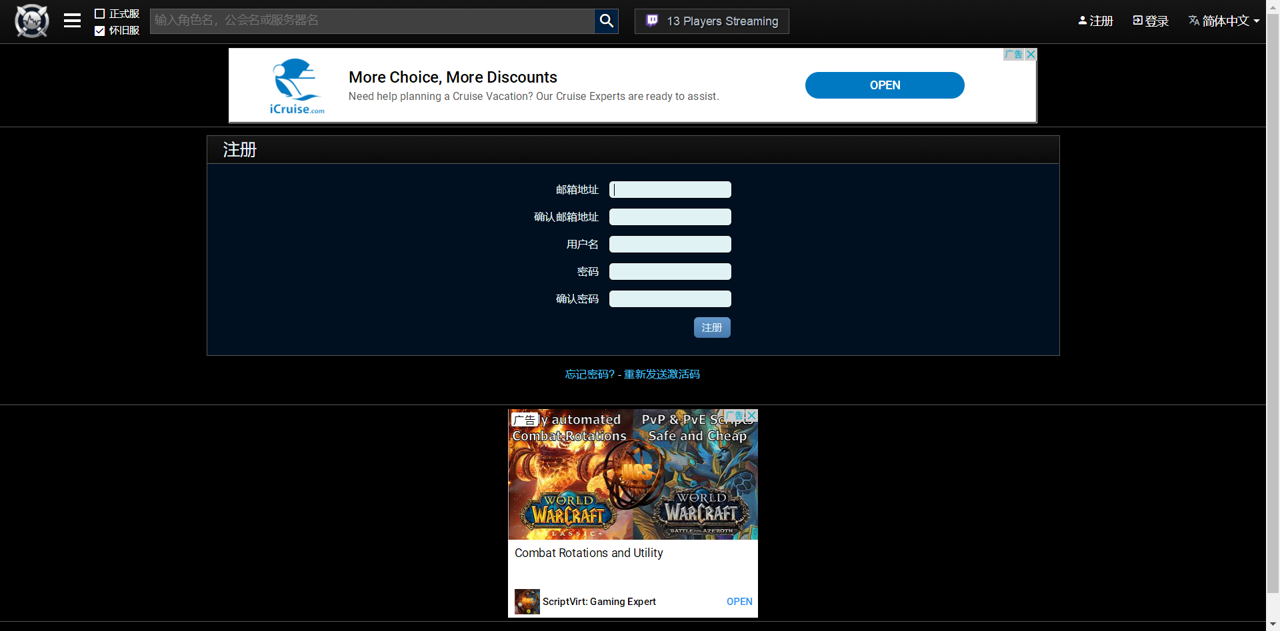Open the 注册 link in the header
Viewport: 1280px width, 631px height.
1095,21
